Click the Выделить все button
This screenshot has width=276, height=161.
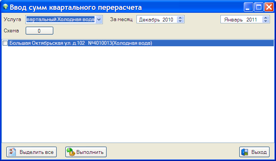[x=32, y=152]
